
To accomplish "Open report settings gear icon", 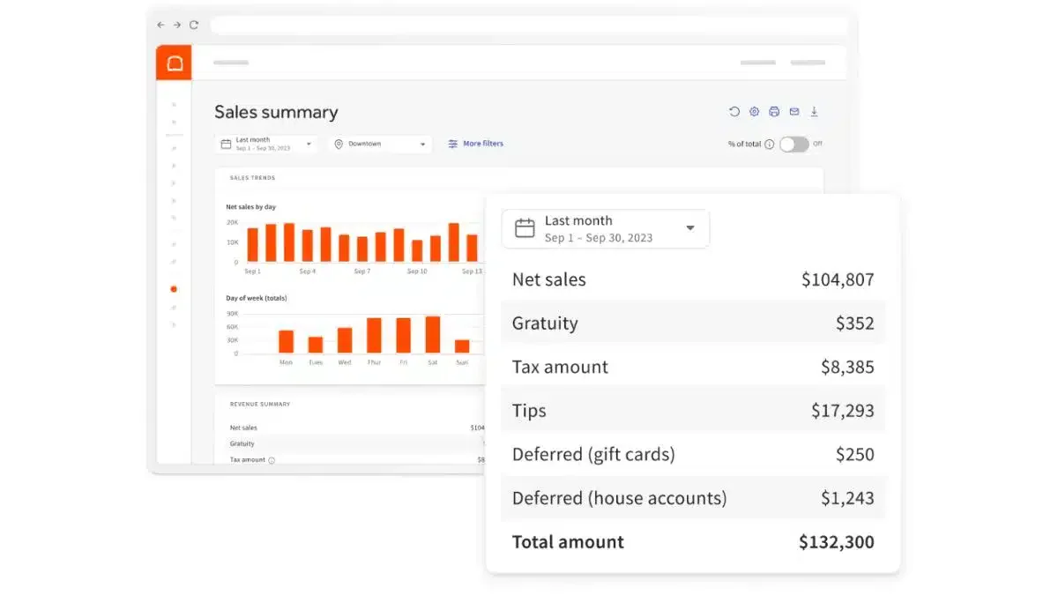I will point(755,112).
